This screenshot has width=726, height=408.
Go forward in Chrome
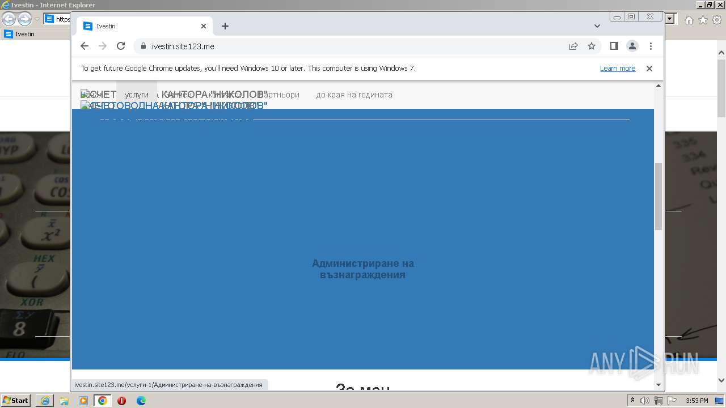103,46
